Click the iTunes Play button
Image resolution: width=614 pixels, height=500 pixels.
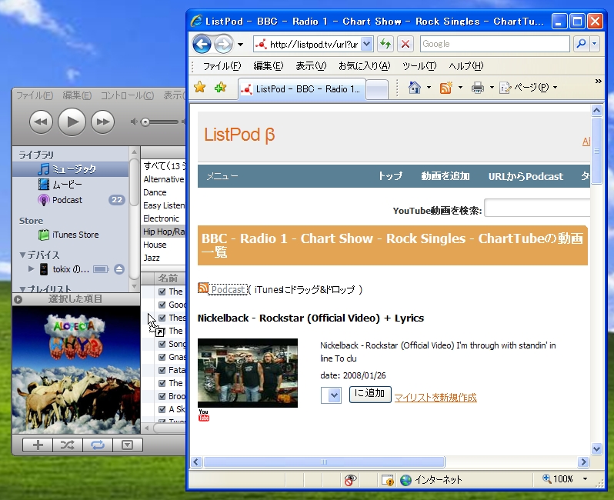click(x=72, y=122)
